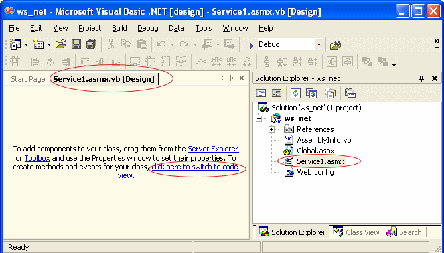Click the Paste clipboard icon
The width and height of the screenshot is (444, 253).
click(x=141, y=44)
